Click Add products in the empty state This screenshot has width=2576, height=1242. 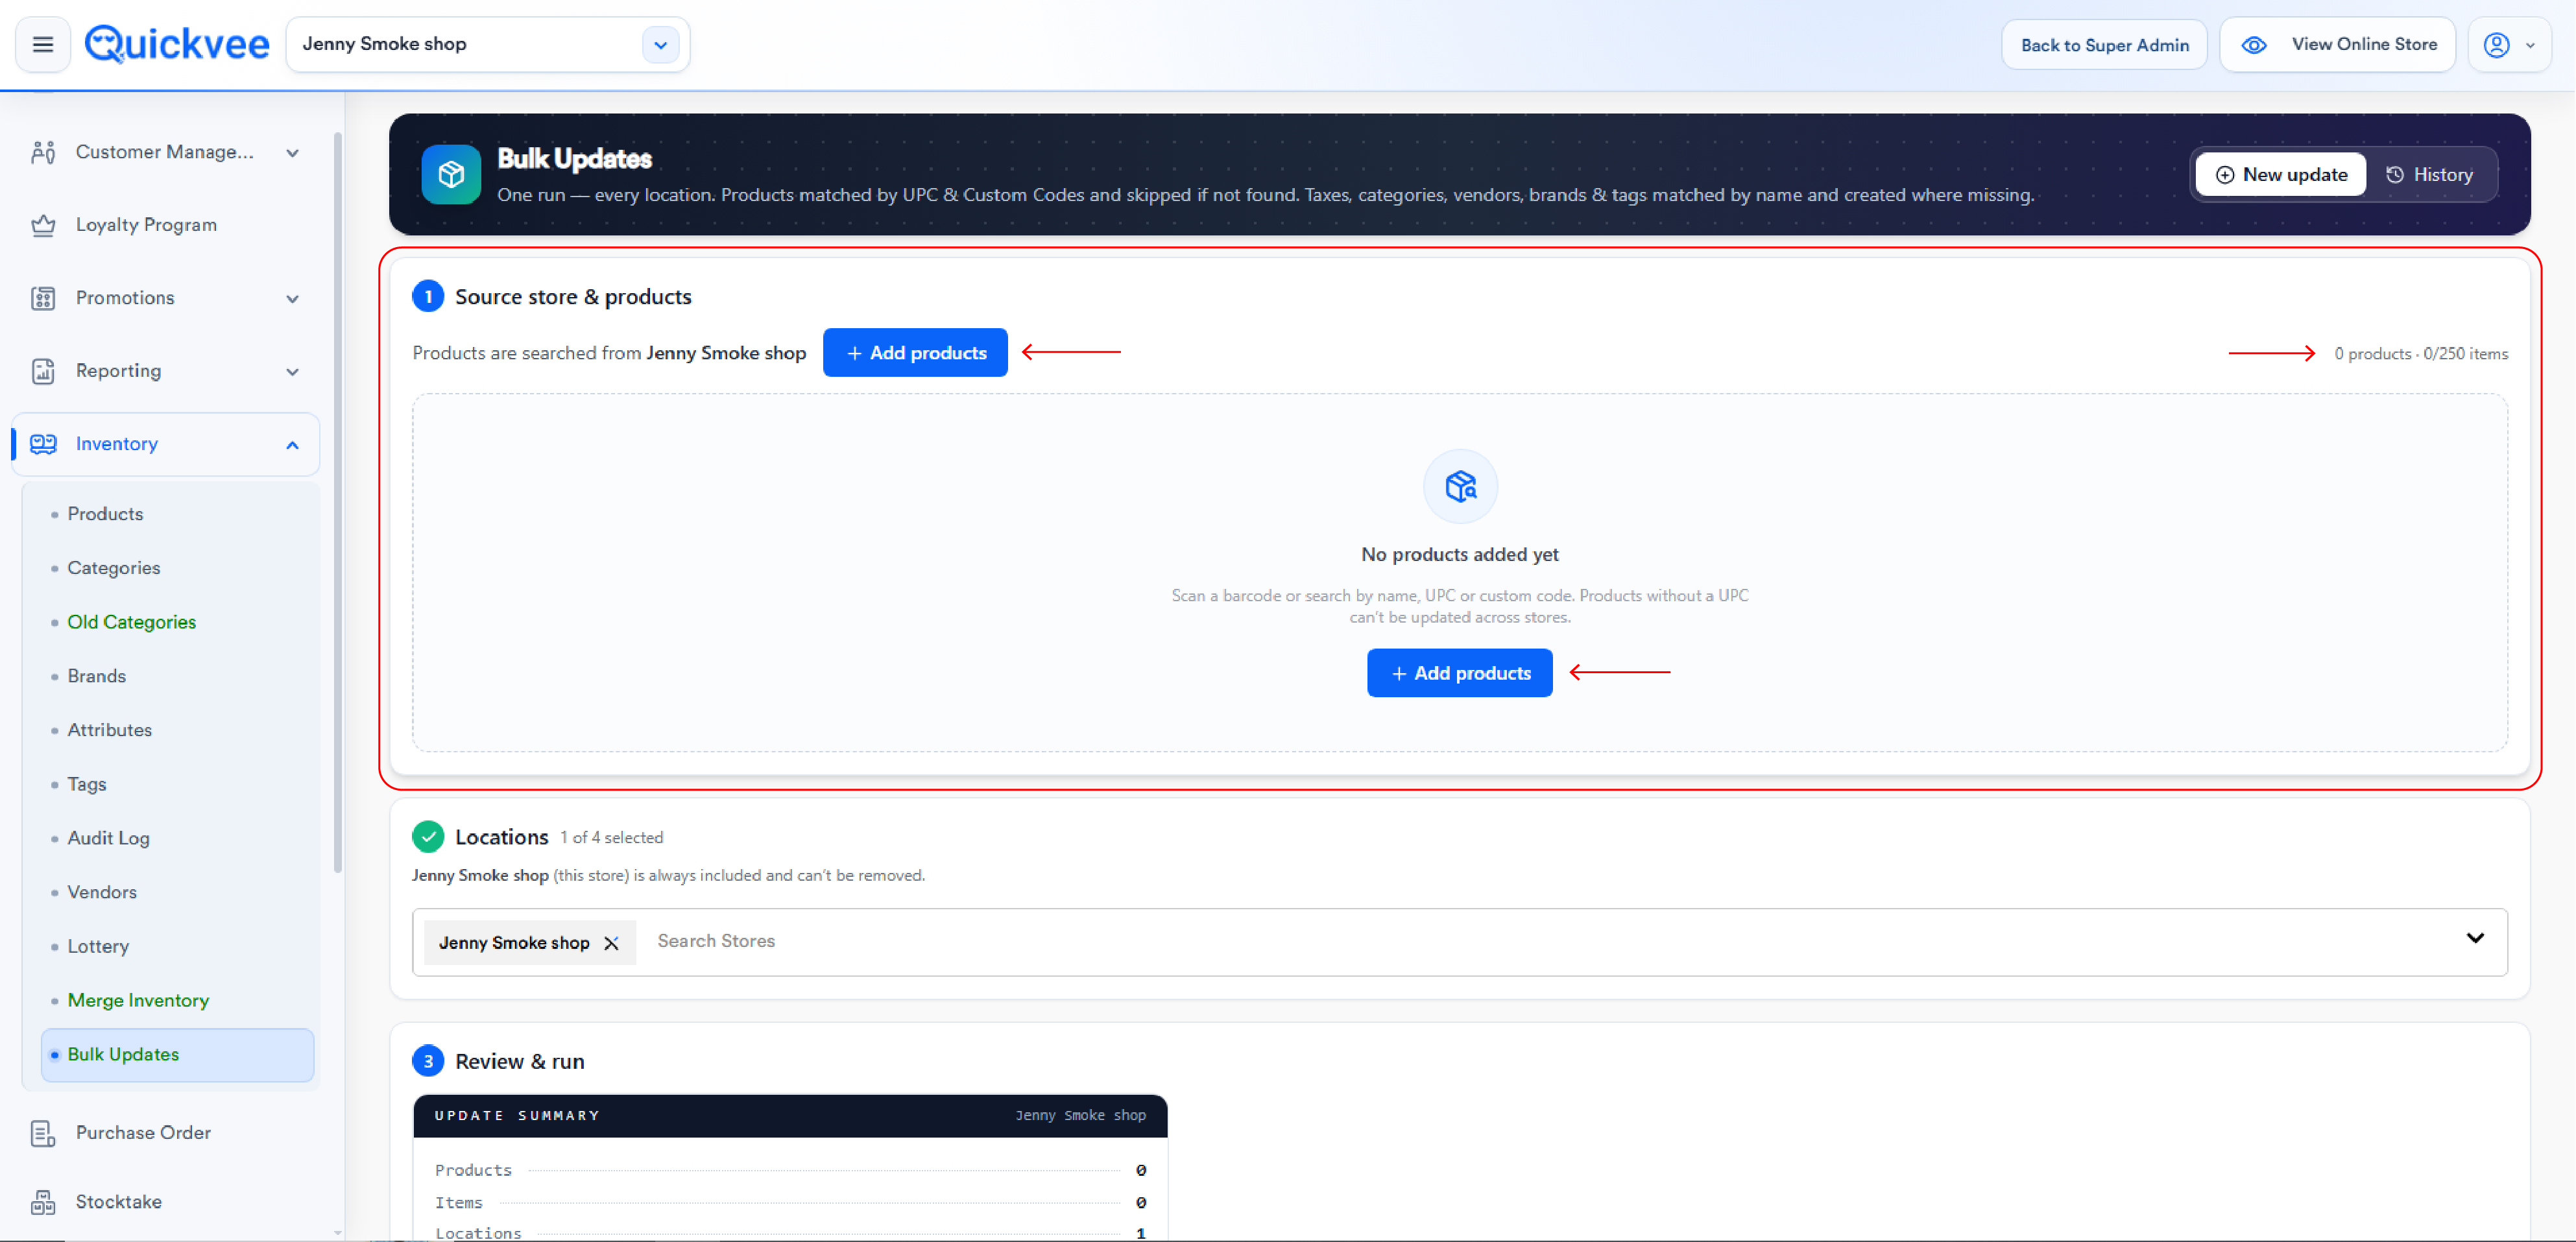point(1459,673)
